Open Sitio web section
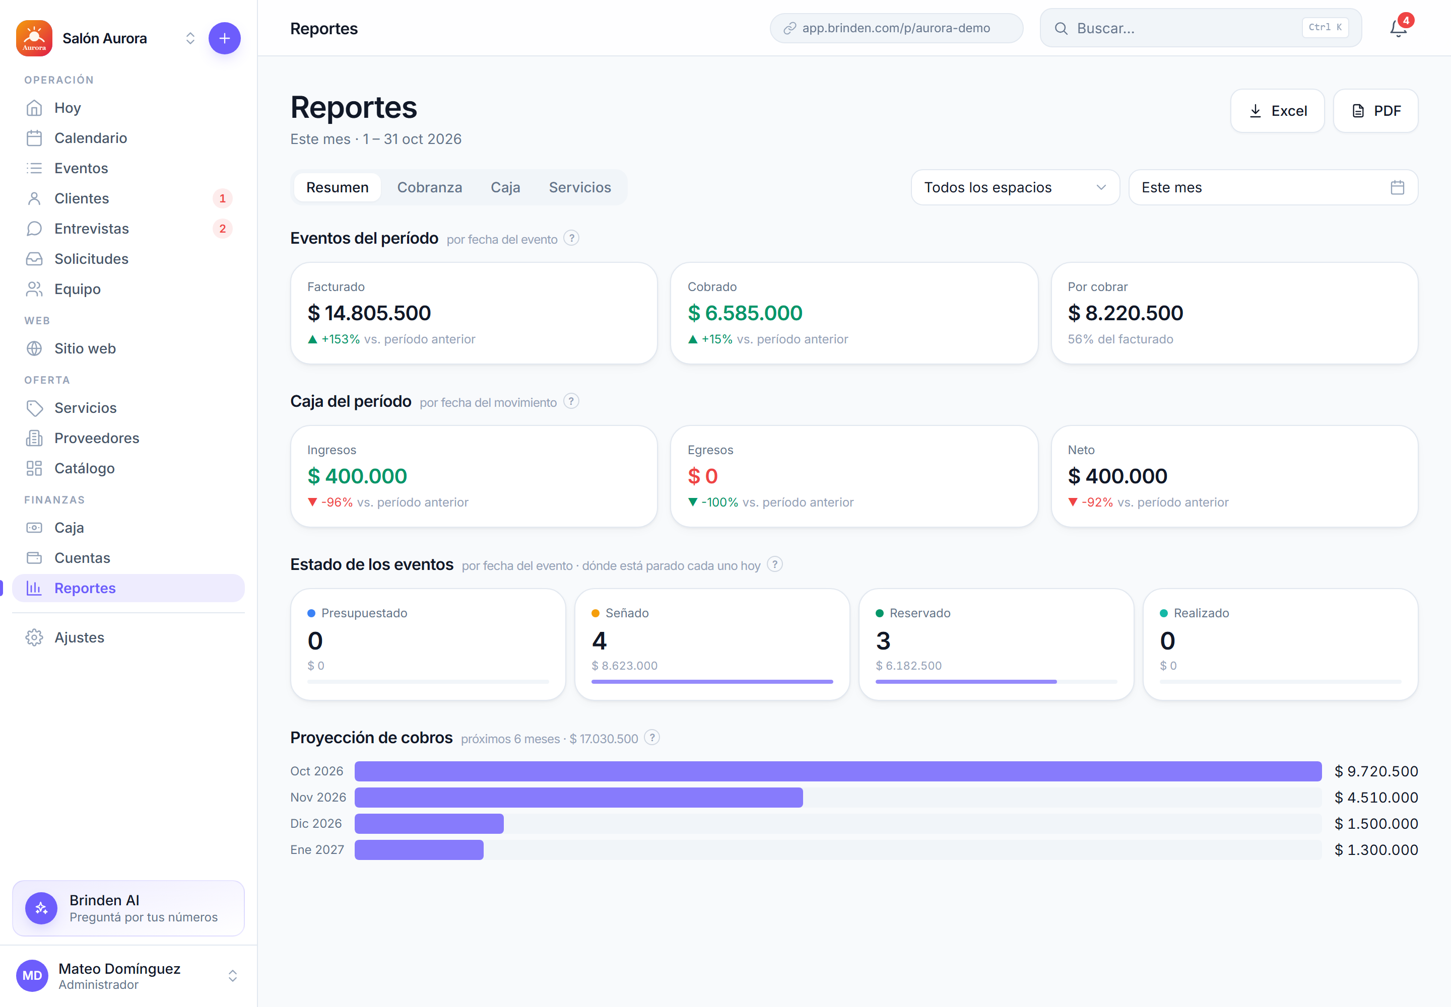The width and height of the screenshot is (1451, 1007). pos(128,349)
